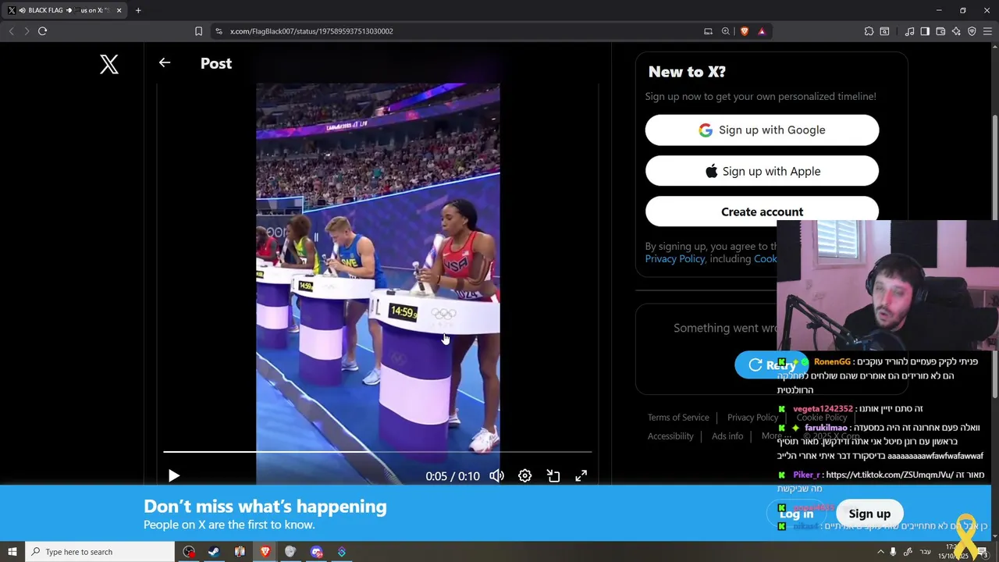Click the tab search icon in the toolbar
The image size is (999, 562).
tap(884, 31)
